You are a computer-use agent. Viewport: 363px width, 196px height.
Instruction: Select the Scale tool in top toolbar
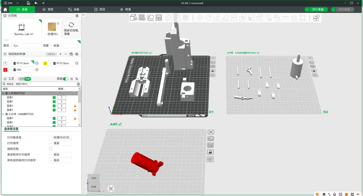click(x=217, y=18)
